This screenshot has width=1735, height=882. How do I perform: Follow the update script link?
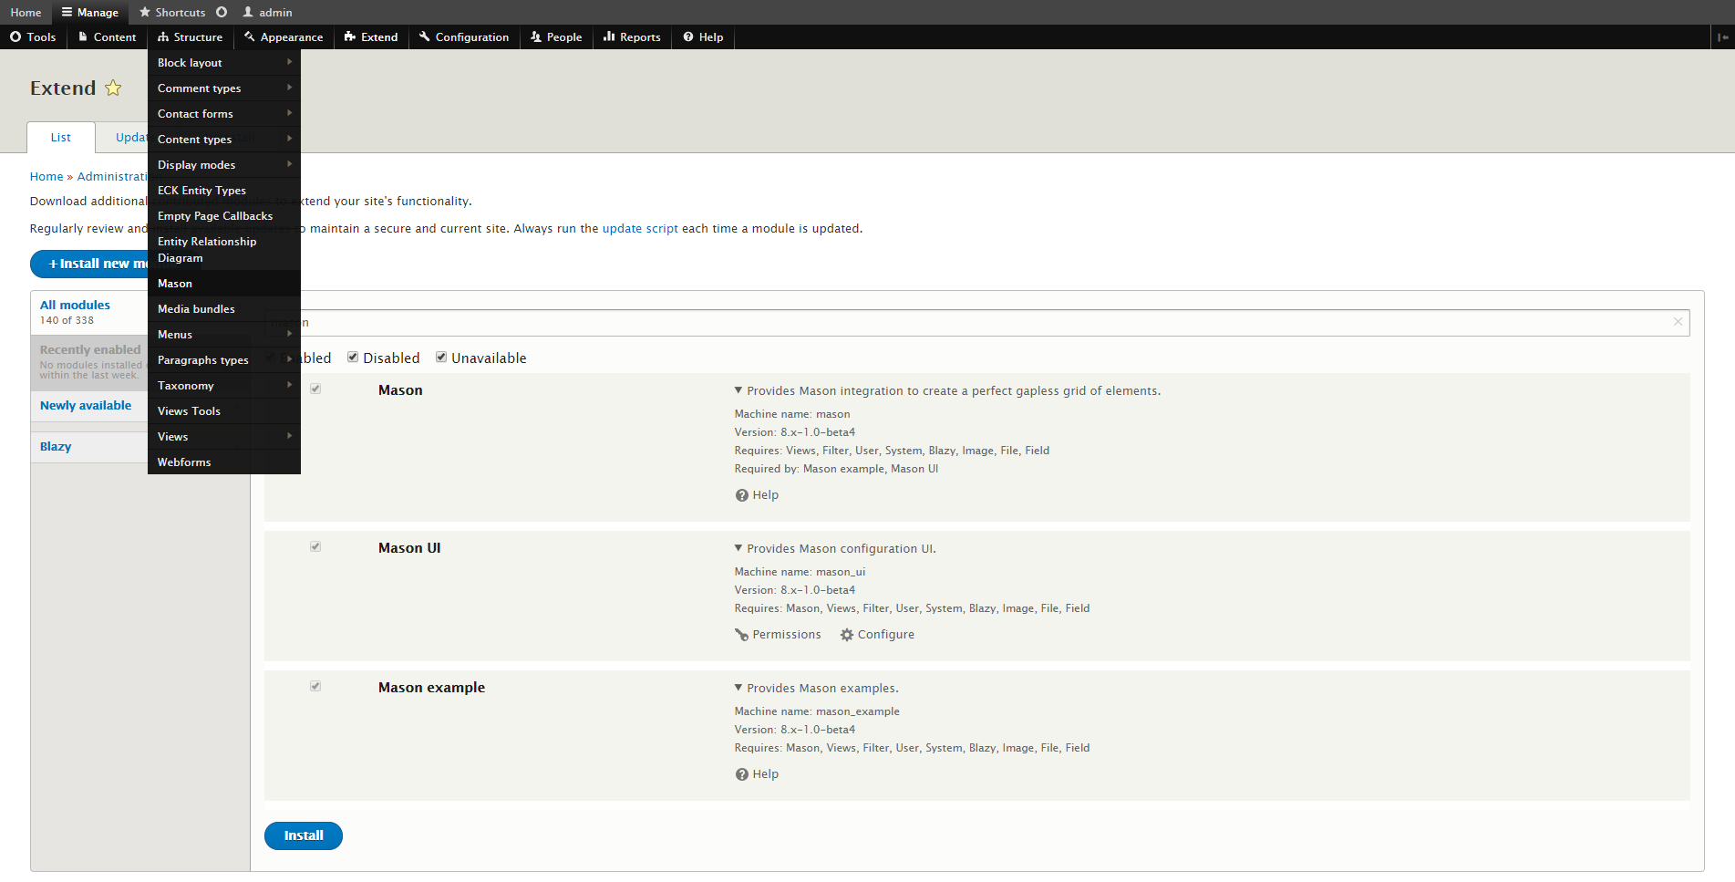640,229
